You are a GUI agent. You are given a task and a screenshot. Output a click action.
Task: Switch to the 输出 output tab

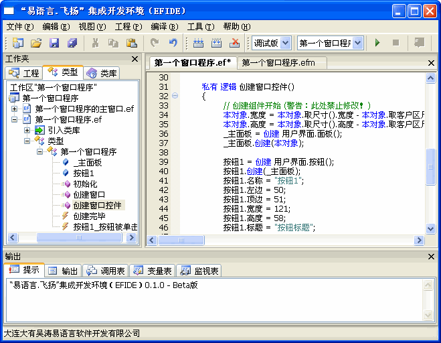point(64,271)
